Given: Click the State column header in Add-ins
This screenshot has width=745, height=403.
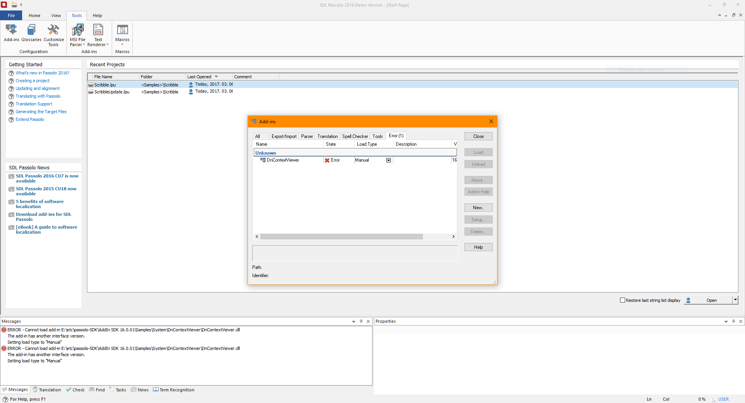Looking at the screenshot, I should pyautogui.click(x=339, y=144).
